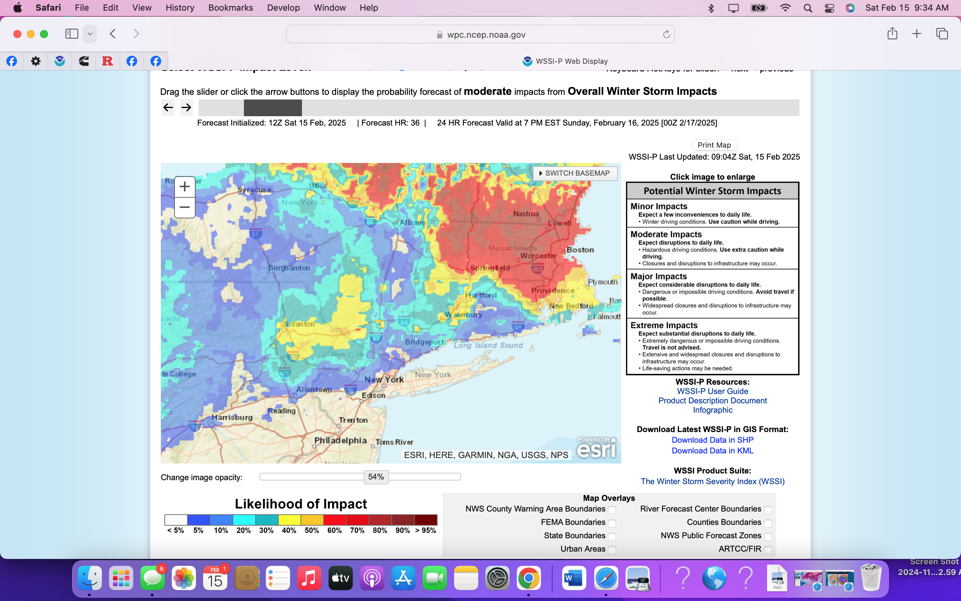Open Microsoft Word from the Dock
The width and height of the screenshot is (961, 601).
coord(574,578)
